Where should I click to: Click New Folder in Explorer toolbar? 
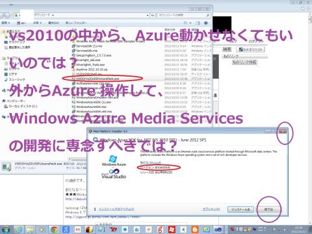tap(76, 23)
